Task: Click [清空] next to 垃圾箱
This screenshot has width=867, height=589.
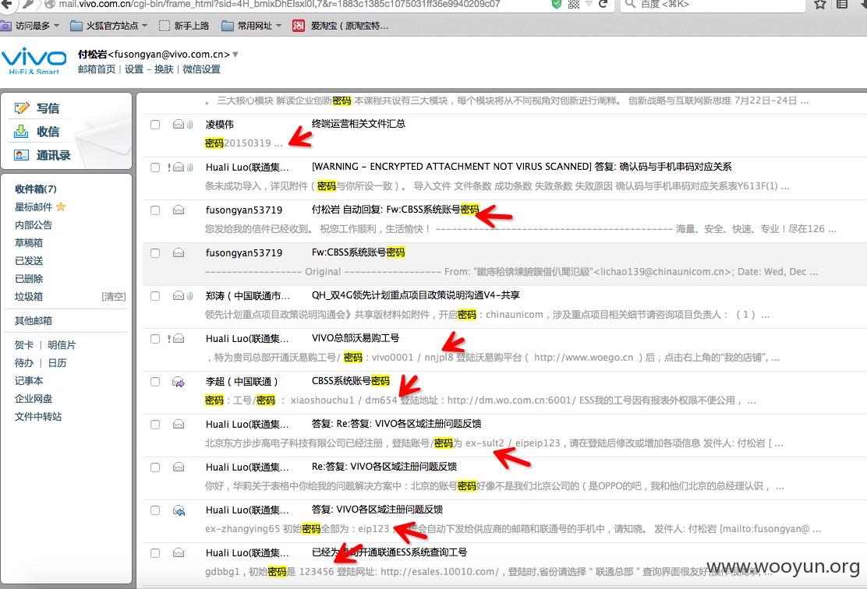Action: click(x=114, y=297)
